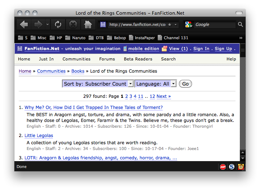Open the Bebop bookmarks folder
This screenshot has height=191, width=260.
[116, 38]
